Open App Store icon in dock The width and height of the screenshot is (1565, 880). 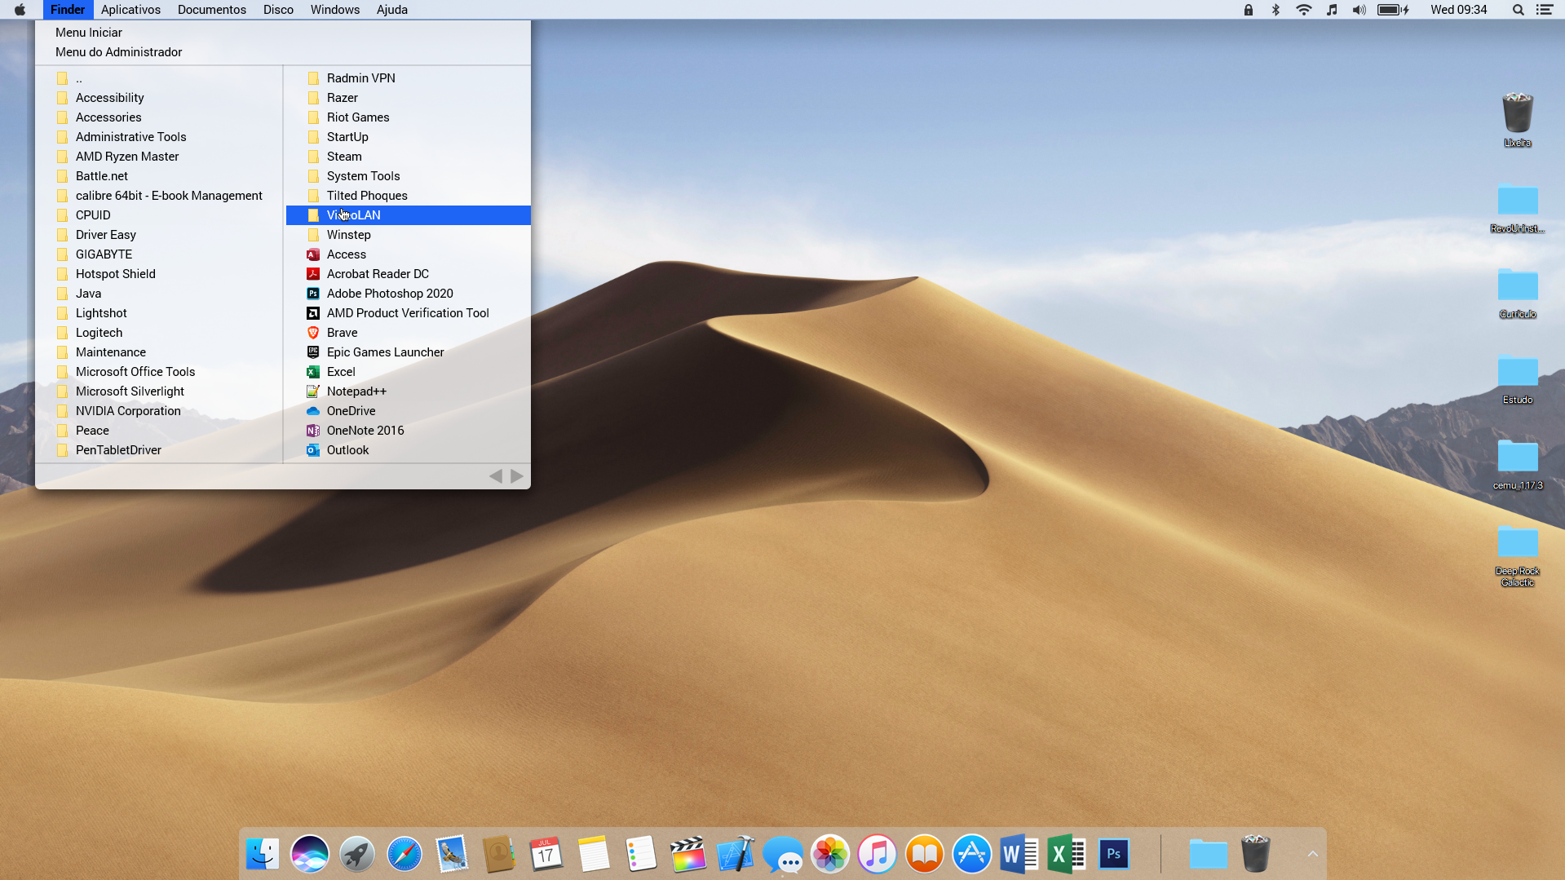[x=972, y=854]
